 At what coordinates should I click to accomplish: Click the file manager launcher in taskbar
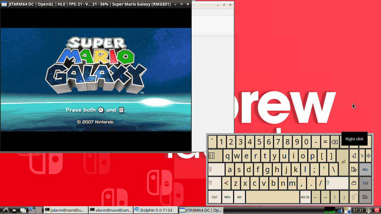(x=14, y=210)
